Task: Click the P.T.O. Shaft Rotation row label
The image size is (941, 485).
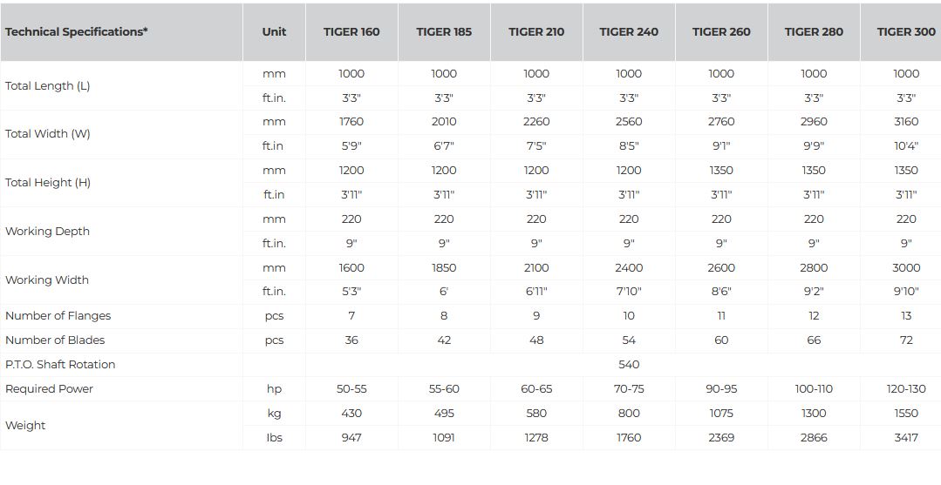Action: point(60,365)
